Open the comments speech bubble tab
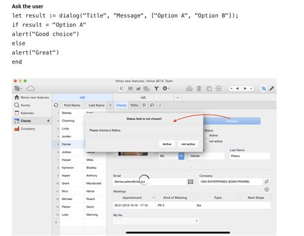Screen dimensions: 304x236 click(152, 105)
